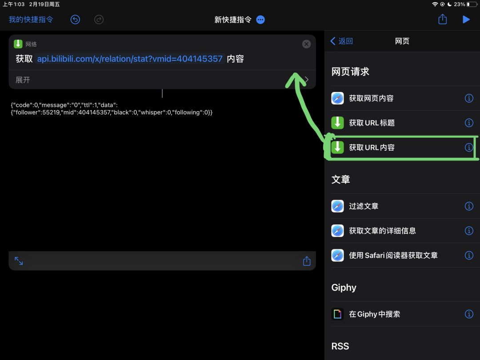This screenshot has height=360, width=480.
Task: Tap the greyed redo arrow icon
Action: (x=99, y=20)
